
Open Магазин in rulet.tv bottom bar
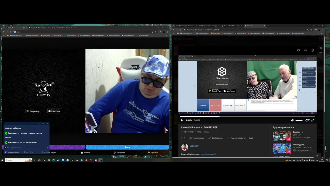(x=86, y=152)
